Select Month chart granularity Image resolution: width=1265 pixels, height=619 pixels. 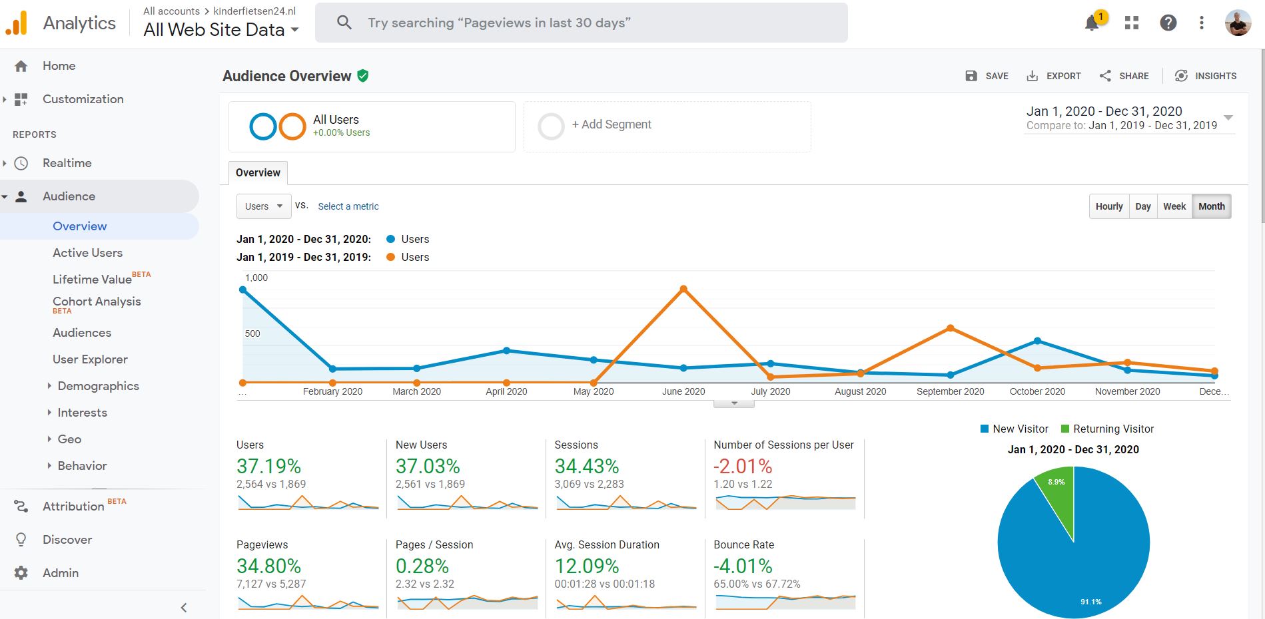[1212, 206]
